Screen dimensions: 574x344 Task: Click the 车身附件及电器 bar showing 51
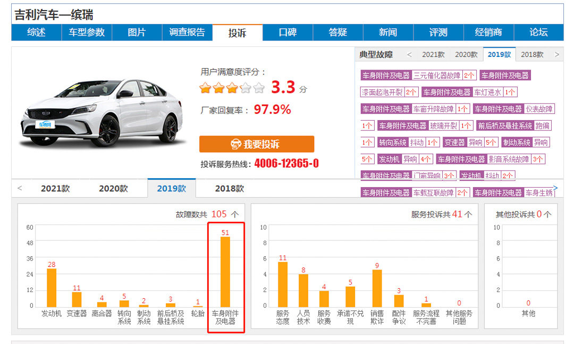[225, 272]
